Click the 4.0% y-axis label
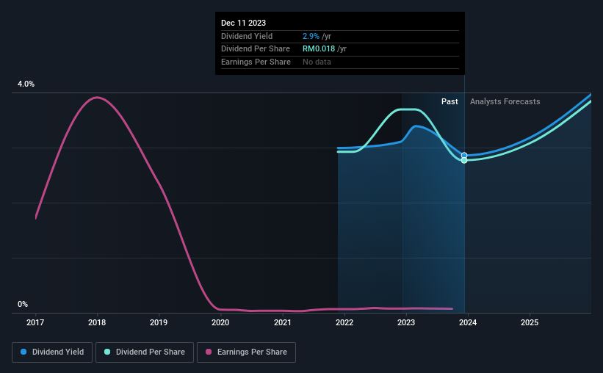Image resolution: width=603 pixels, height=373 pixels. tap(26, 84)
